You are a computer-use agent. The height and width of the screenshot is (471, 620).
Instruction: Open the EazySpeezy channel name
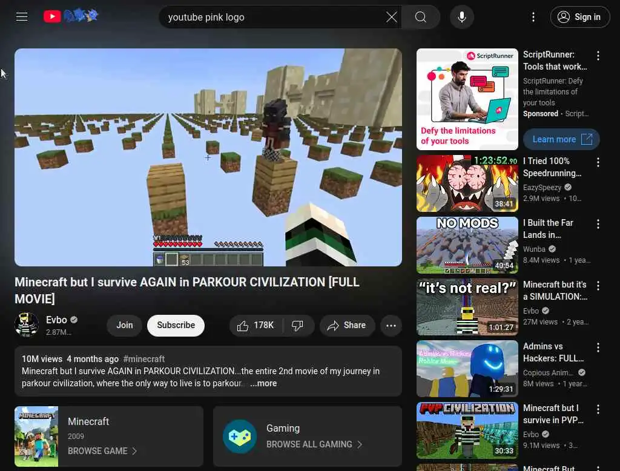(x=542, y=188)
